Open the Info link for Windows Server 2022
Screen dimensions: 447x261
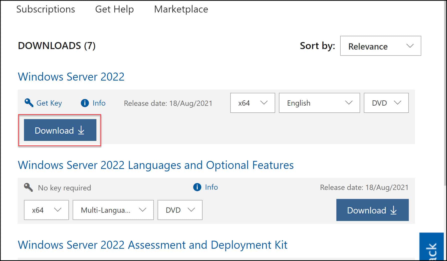point(99,103)
